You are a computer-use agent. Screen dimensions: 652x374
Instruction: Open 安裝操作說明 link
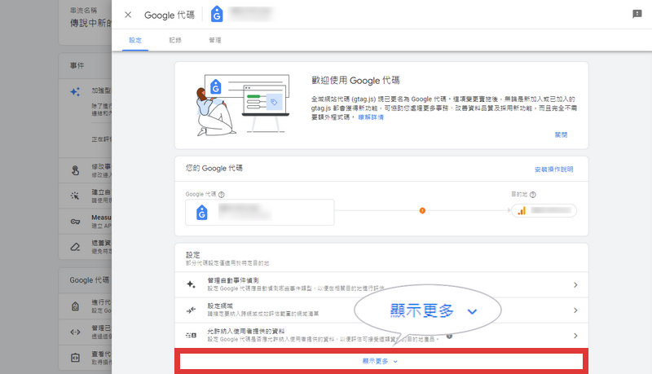tap(554, 169)
